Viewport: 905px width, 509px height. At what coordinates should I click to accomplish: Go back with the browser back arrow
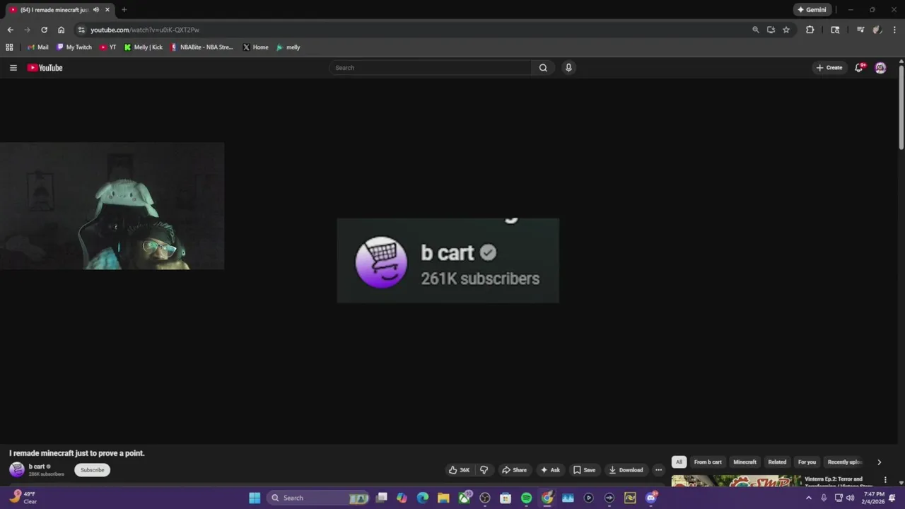pyautogui.click(x=10, y=30)
